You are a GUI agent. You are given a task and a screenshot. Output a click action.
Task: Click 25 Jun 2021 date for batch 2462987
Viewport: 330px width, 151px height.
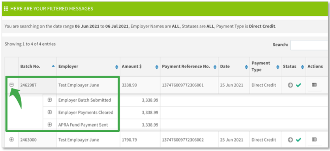(231, 85)
